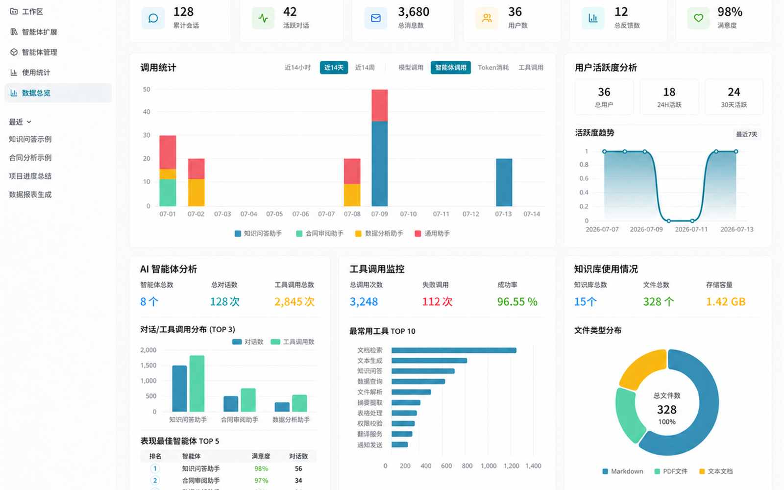
Task: Click the 数据总览 chart icon in sidebar
Action: pos(14,93)
